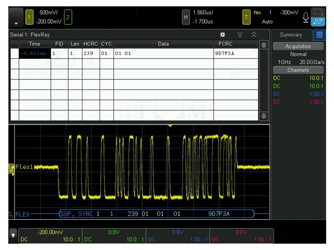Select the Channels header button
Image resolution: width=334 pixels, height=250 pixels.
click(x=298, y=70)
